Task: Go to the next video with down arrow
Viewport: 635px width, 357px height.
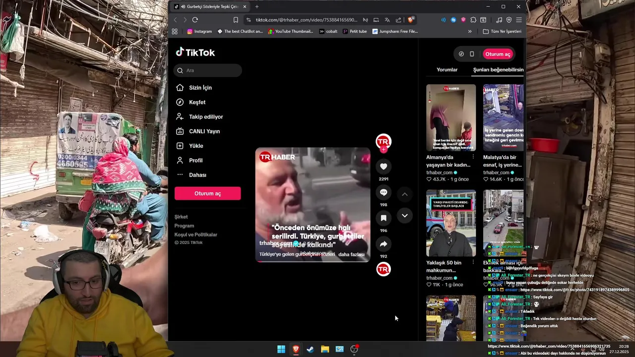Action: 405,216
